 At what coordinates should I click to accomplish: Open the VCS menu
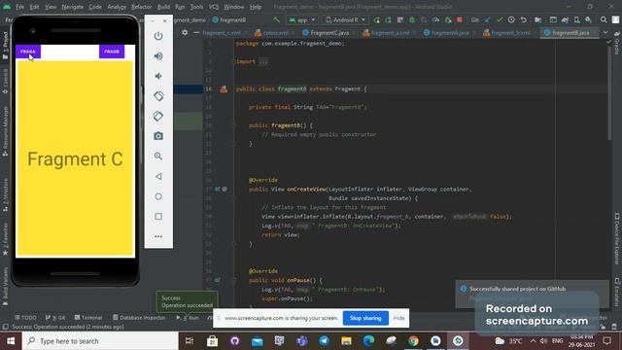(214, 7)
